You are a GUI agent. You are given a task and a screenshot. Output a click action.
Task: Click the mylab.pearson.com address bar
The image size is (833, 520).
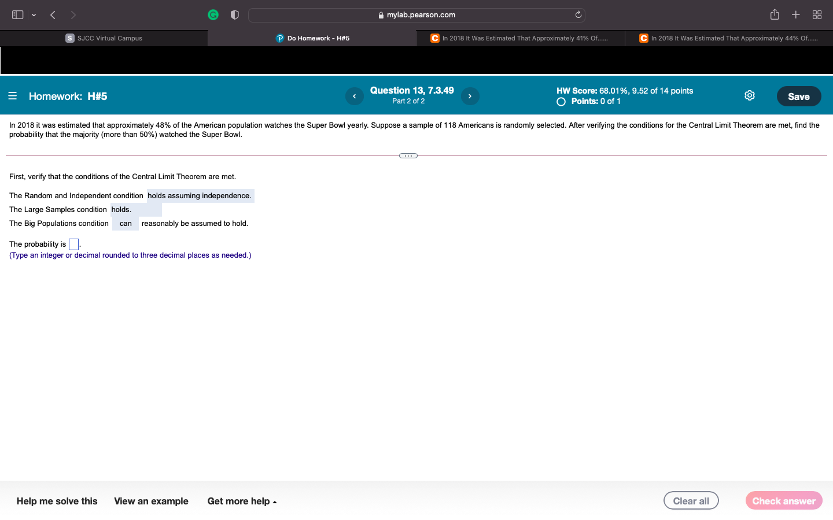pos(417,15)
